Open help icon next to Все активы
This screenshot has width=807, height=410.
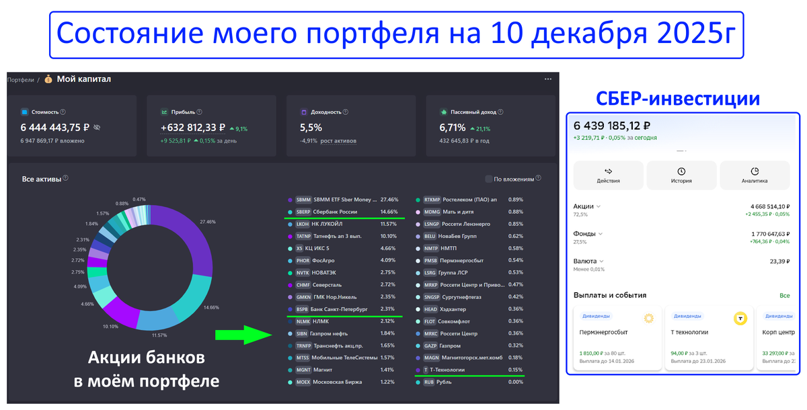pos(65,179)
